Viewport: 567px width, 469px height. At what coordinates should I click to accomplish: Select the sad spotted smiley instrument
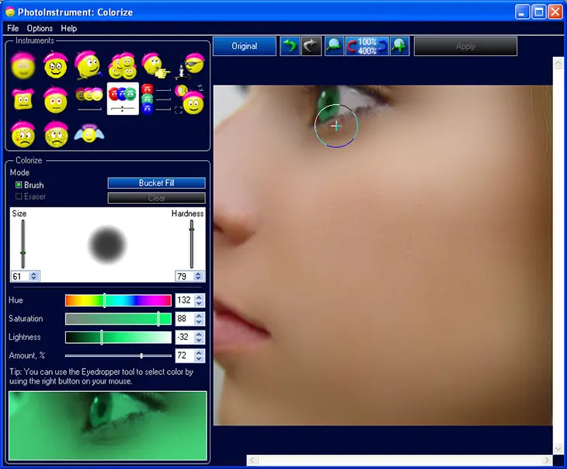[x=23, y=134]
